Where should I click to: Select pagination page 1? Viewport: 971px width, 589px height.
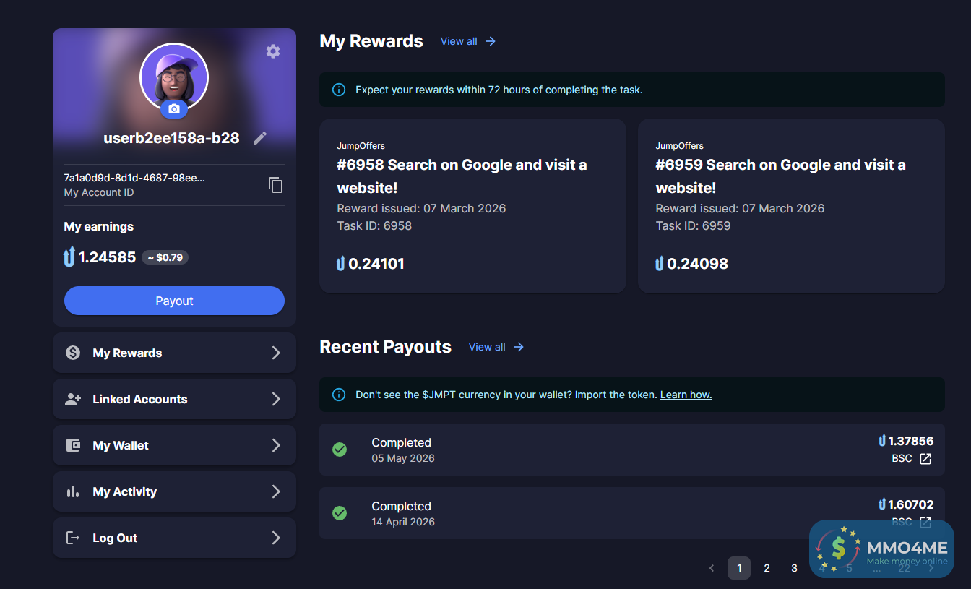739,568
